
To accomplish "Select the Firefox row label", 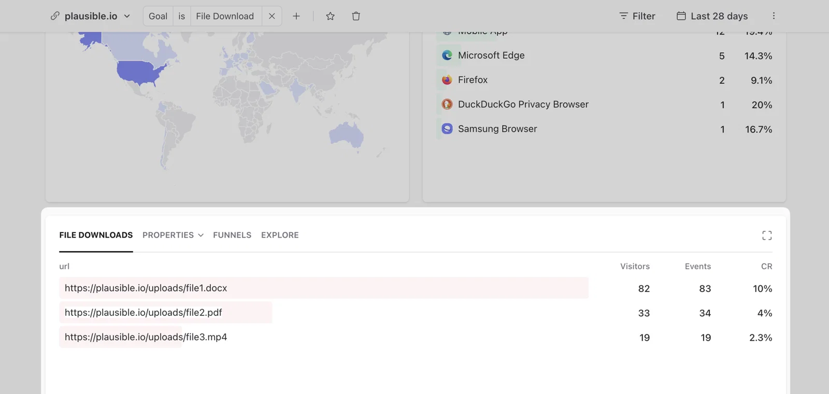I will [x=473, y=80].
